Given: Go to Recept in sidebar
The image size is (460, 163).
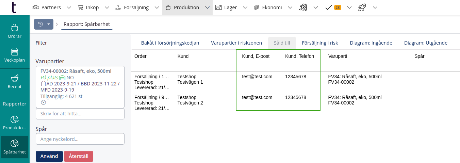Looking at the screenshot, I should point(15,82).
